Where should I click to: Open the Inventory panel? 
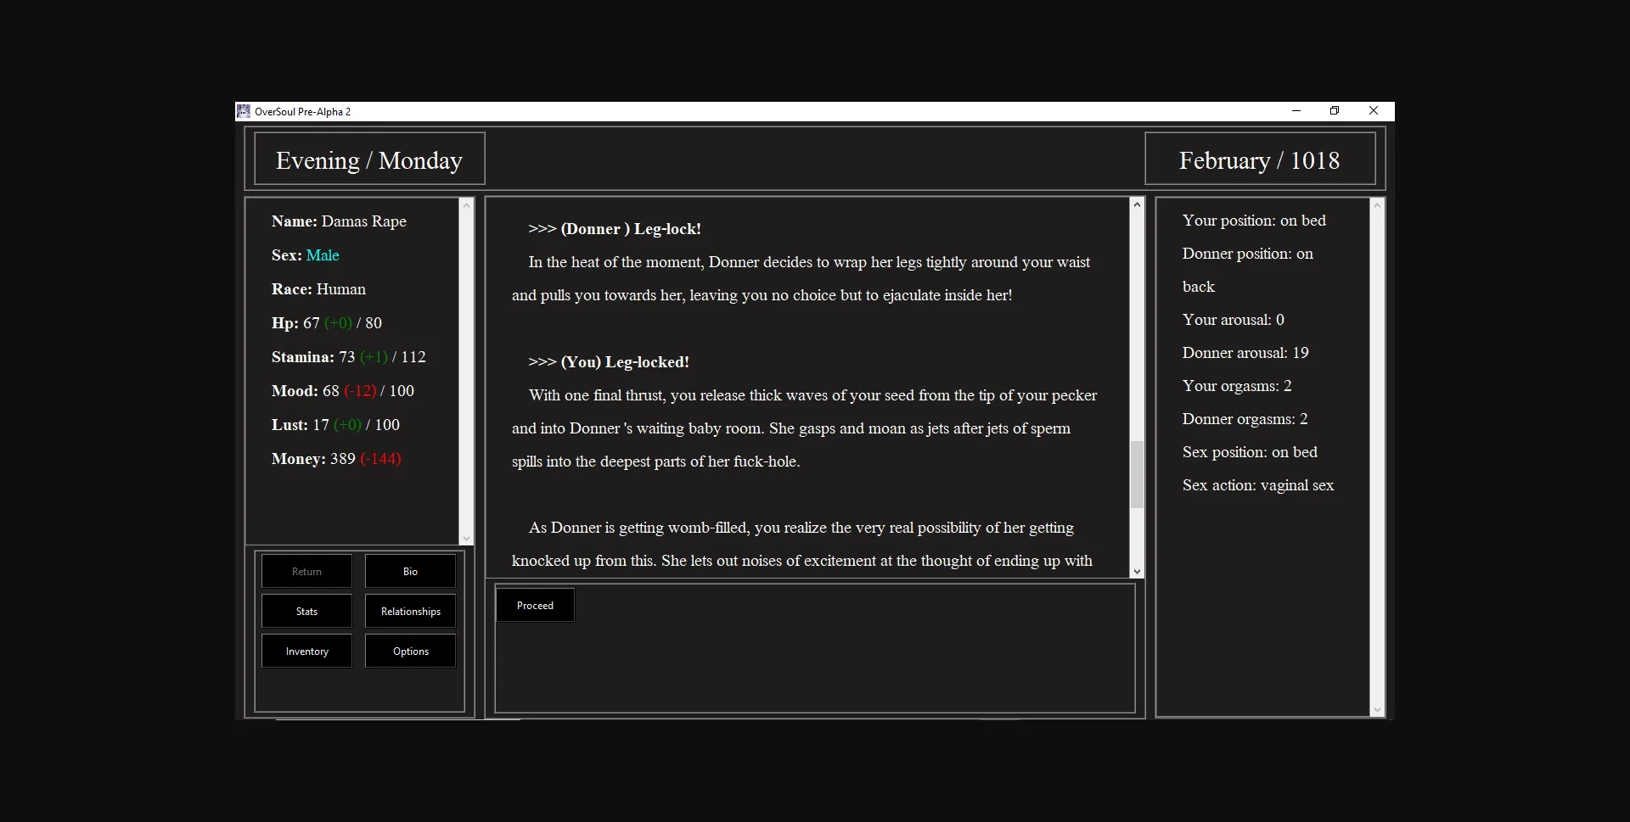click(306, 651)
